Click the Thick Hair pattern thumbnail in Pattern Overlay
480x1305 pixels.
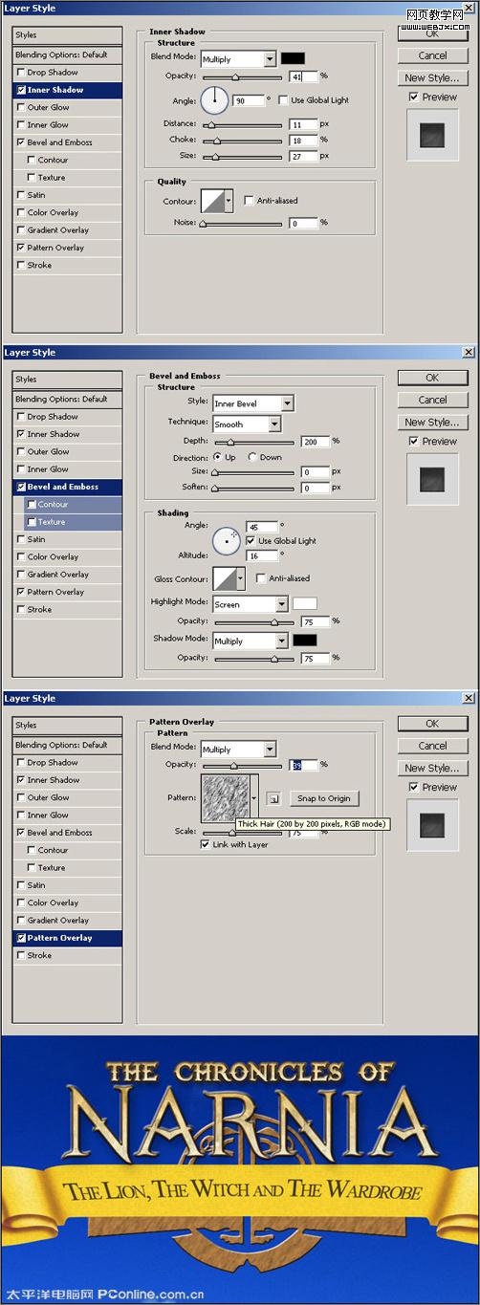click(224, 797)
